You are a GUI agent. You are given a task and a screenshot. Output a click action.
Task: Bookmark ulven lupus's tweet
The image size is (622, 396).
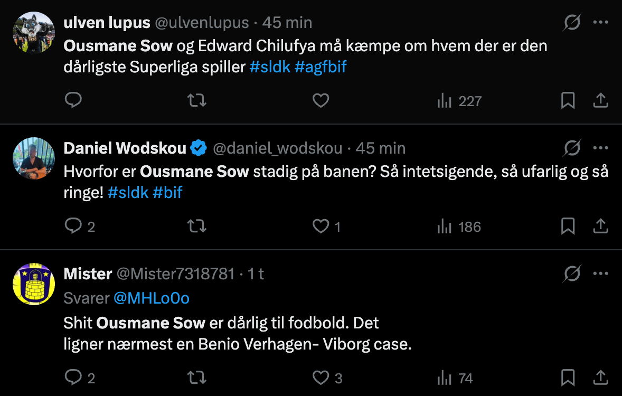(x=568, y=100)
